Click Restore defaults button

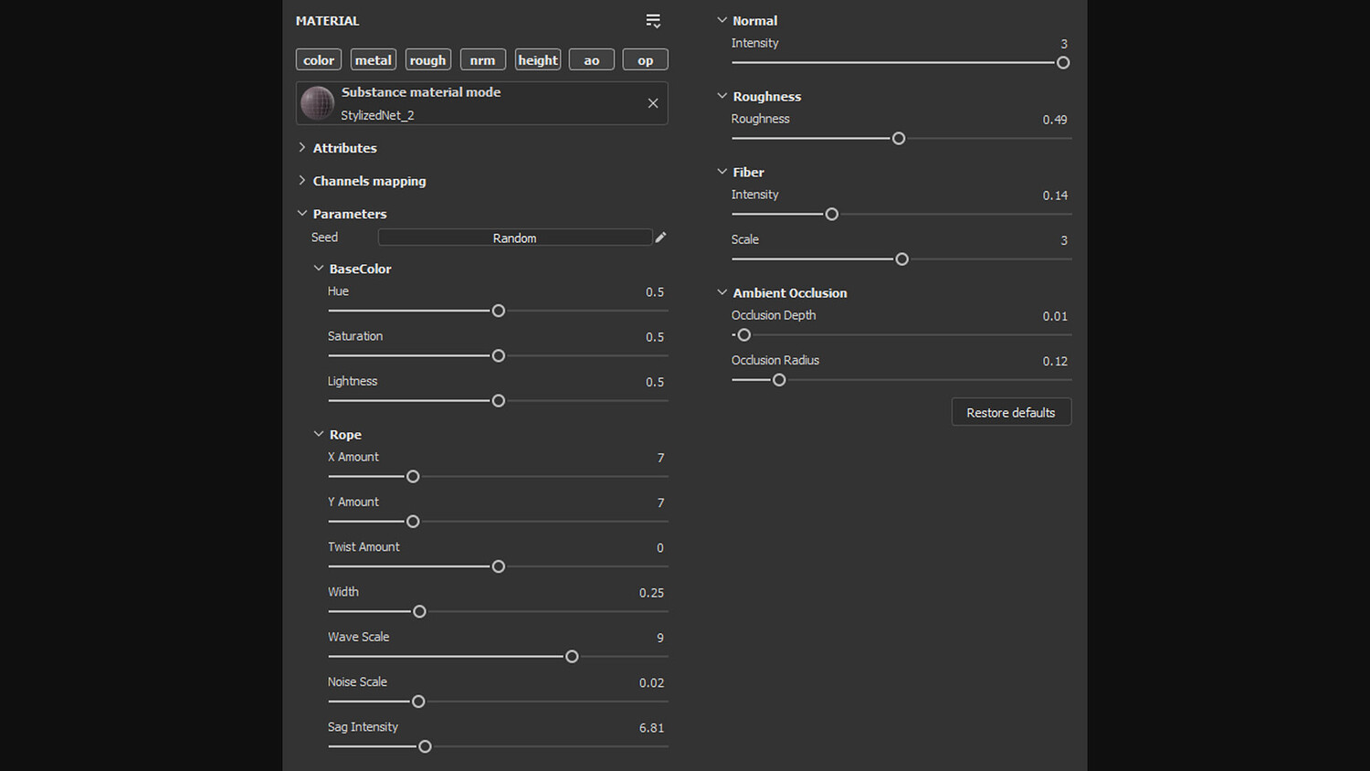(1011, 412)
